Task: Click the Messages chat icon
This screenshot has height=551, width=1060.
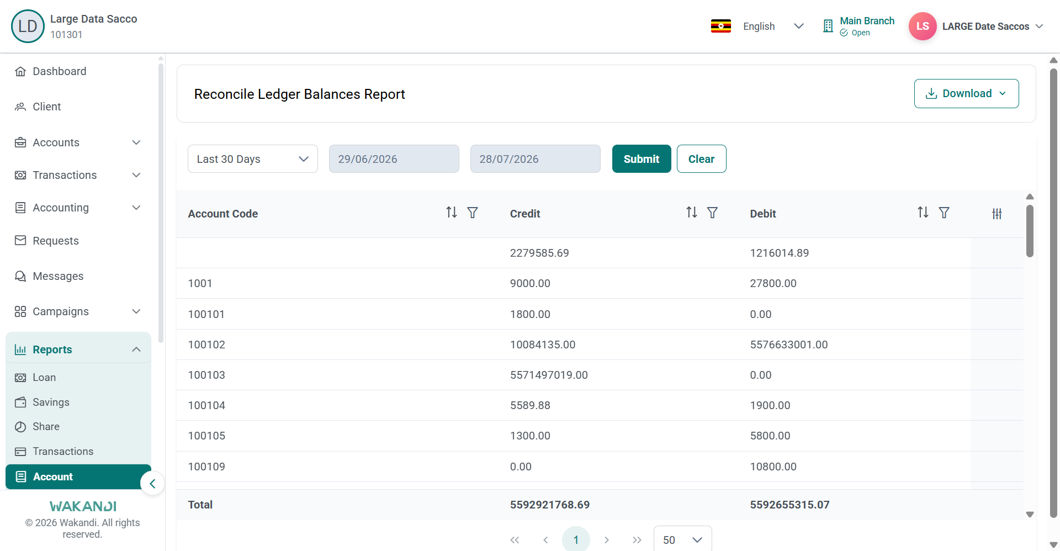Action: pyautogui.click(x=20, y=276)
